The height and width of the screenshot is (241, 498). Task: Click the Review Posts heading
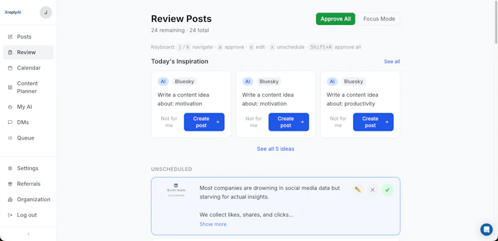pyautogui.click(x=181, y=19)
